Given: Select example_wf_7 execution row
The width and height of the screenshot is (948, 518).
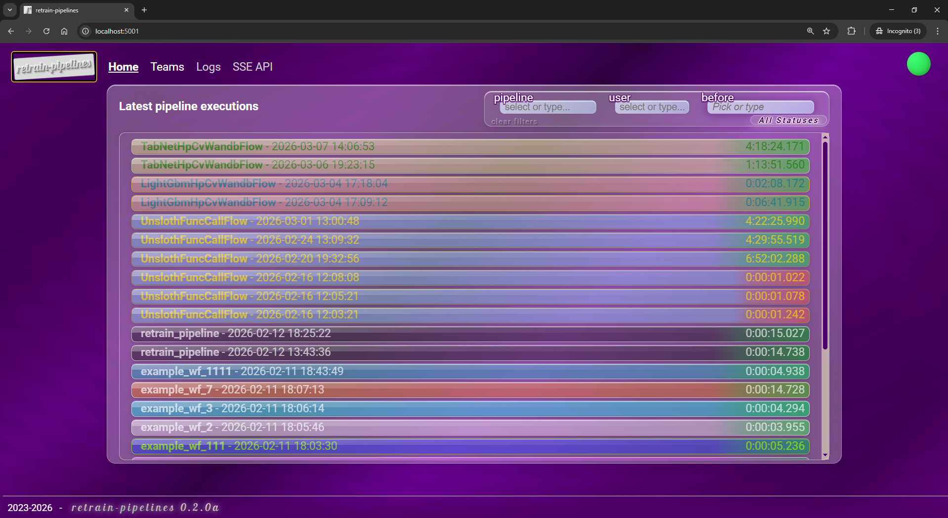Looking at the screenshot, I should (x=470, y=390).
